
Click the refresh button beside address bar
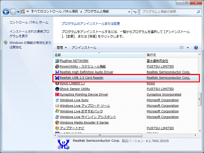(x=135, y=12)
